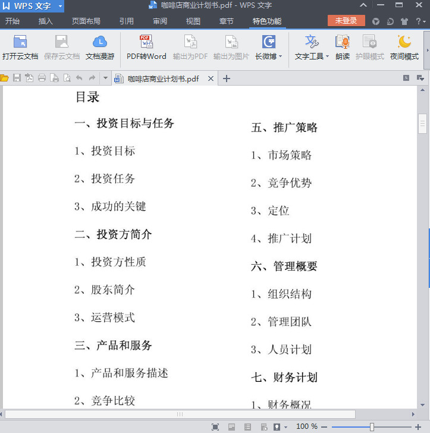
Task: Open the 打开云文档 cloud document tool
Action: pyautogui.click(x=20, y=48)
